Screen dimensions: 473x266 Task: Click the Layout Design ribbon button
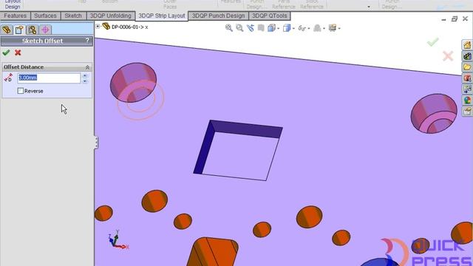(x=13, y=4)
